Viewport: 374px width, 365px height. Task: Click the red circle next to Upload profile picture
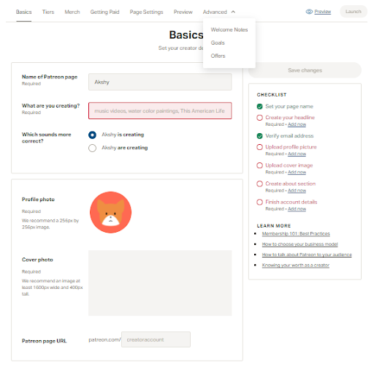pos(259,147)
